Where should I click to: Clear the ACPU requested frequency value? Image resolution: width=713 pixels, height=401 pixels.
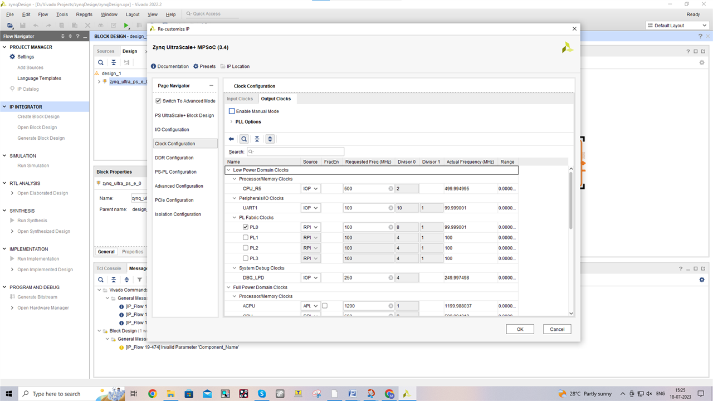pyautogui.click(x=391, y=306)
